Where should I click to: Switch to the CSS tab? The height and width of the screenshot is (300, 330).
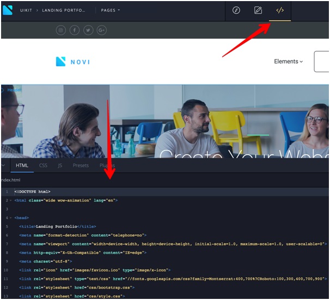click(x=43, y=166)
